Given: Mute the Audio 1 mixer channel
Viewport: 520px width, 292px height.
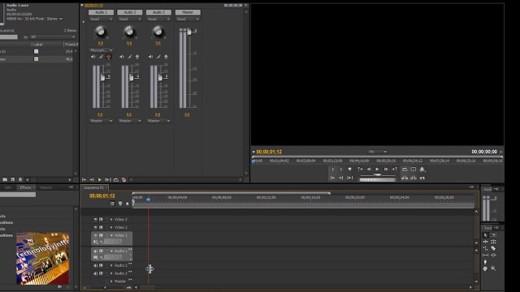Looking at the screenshot, I should pos(93,57).
